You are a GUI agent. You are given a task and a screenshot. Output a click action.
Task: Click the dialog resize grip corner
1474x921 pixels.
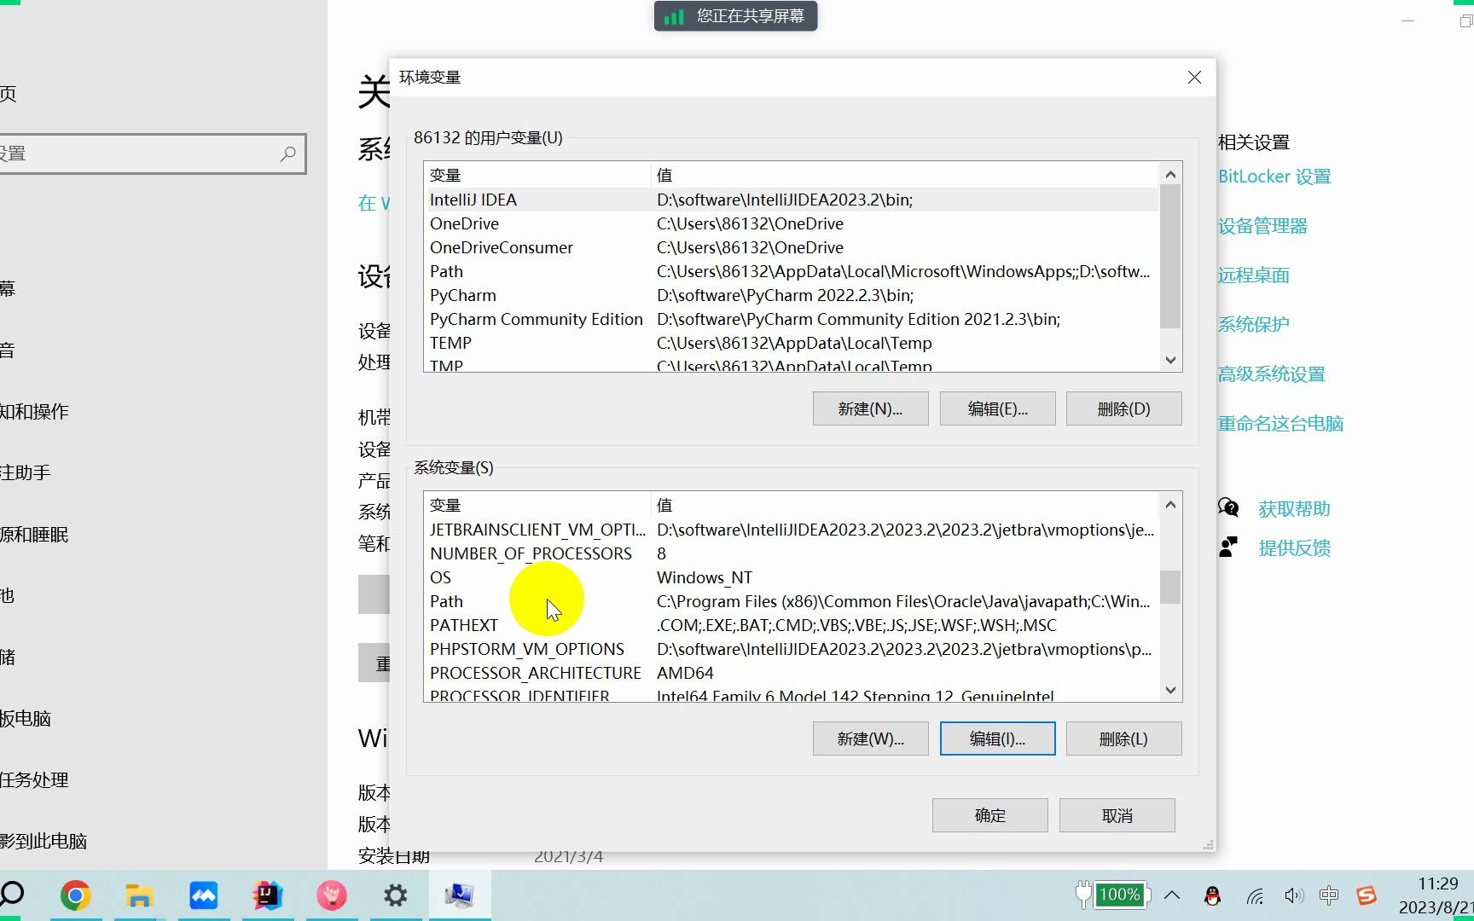tap(1208, 845)
